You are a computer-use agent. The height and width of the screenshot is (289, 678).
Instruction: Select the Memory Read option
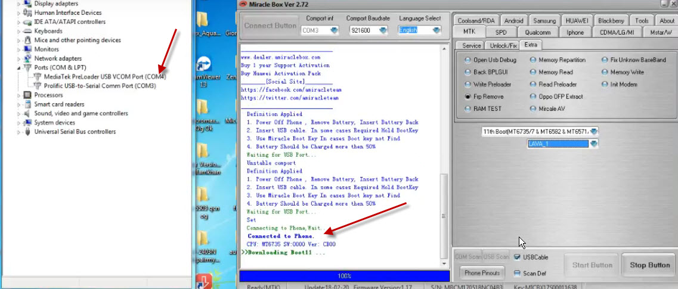533,72
